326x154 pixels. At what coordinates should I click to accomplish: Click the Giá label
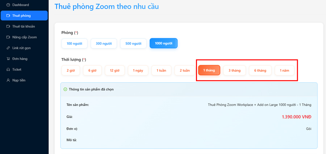(x=70, y=117)
